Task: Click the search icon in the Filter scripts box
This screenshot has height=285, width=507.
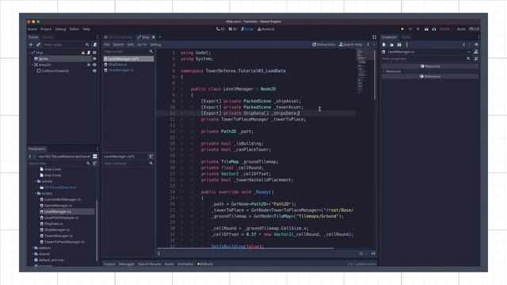Action: click(151, 51)
